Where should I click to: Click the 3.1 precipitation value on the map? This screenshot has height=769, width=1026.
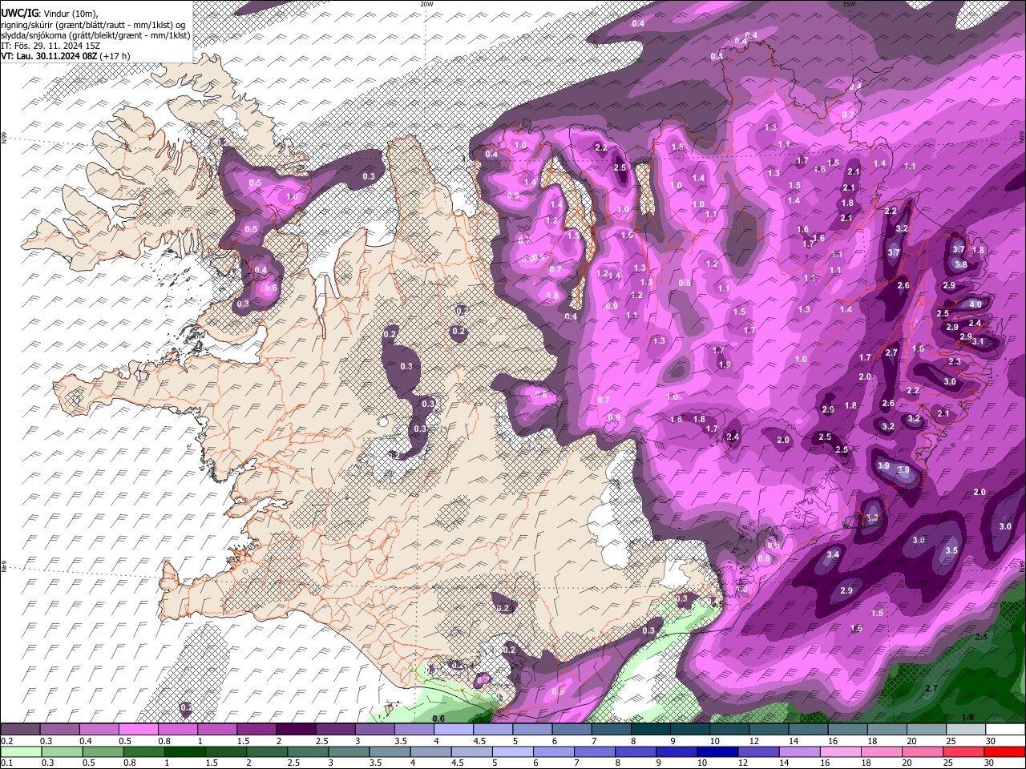point(978,341)
